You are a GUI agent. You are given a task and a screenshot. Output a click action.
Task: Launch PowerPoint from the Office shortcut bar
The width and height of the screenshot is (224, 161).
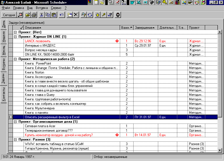pos(145,2)
